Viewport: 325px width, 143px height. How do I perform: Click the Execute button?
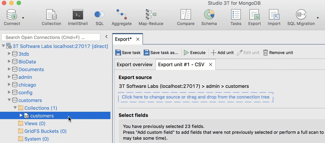pos(194,53)
